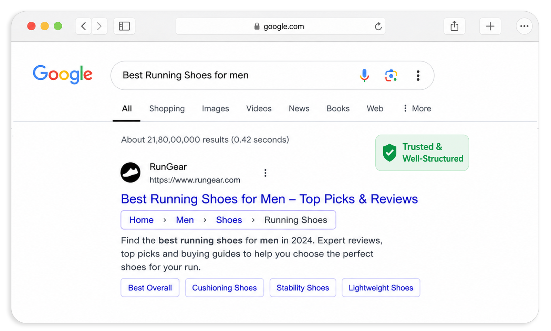Open the Cushioning Shoes sitelink
This screenshot has width=551, height=331.
tap(225, 288)
